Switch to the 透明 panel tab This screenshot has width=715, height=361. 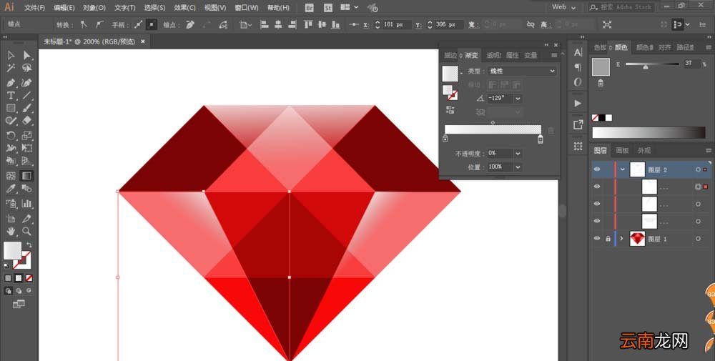pos(493,55)
